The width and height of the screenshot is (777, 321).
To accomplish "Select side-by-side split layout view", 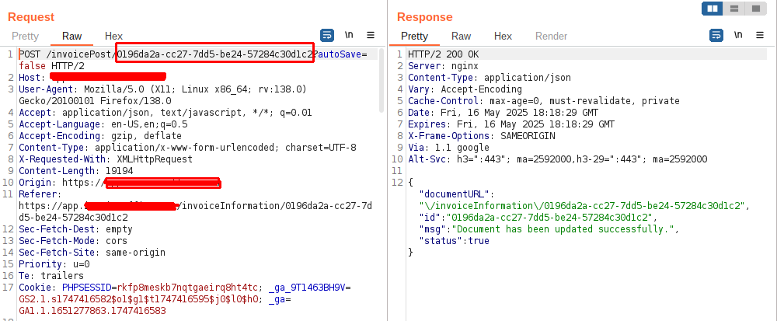I will (x=713, y=9).
